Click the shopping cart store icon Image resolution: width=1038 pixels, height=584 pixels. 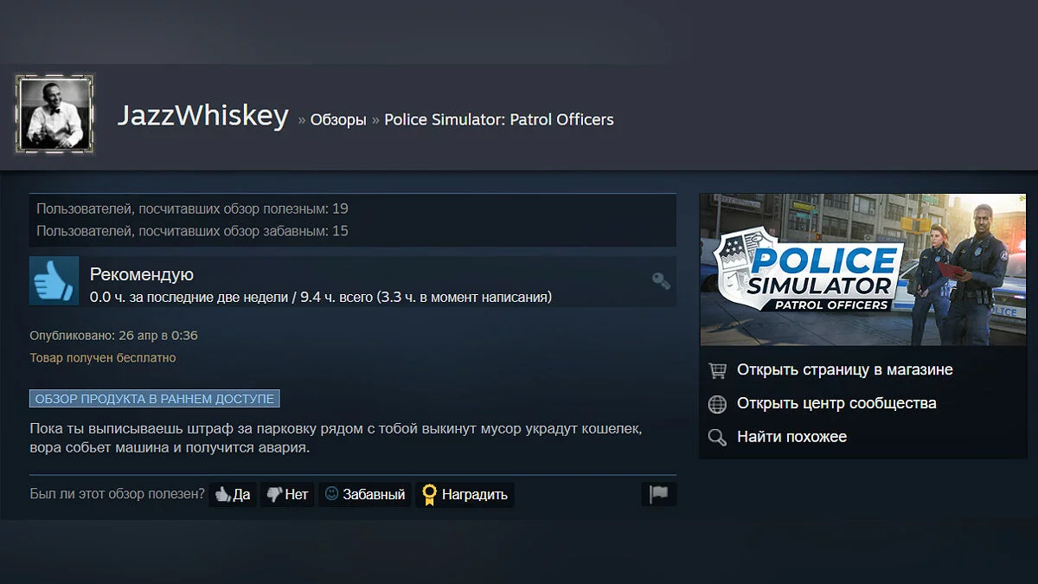[717, 370]
